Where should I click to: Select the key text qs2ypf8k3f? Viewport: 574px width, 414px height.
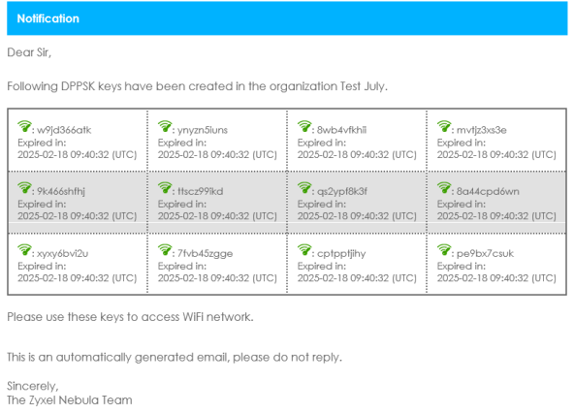click(x=342, y=191)
